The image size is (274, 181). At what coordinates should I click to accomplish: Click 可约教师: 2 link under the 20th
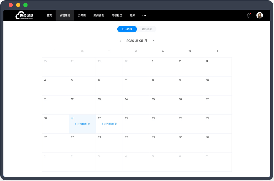[x=109, y=124]
